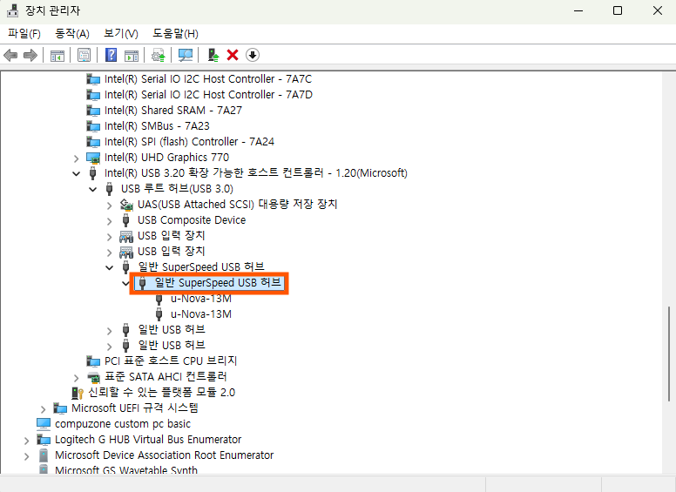Open the 파일(F) menu
This screenshot has width=676, height=492.
[24, 33]
